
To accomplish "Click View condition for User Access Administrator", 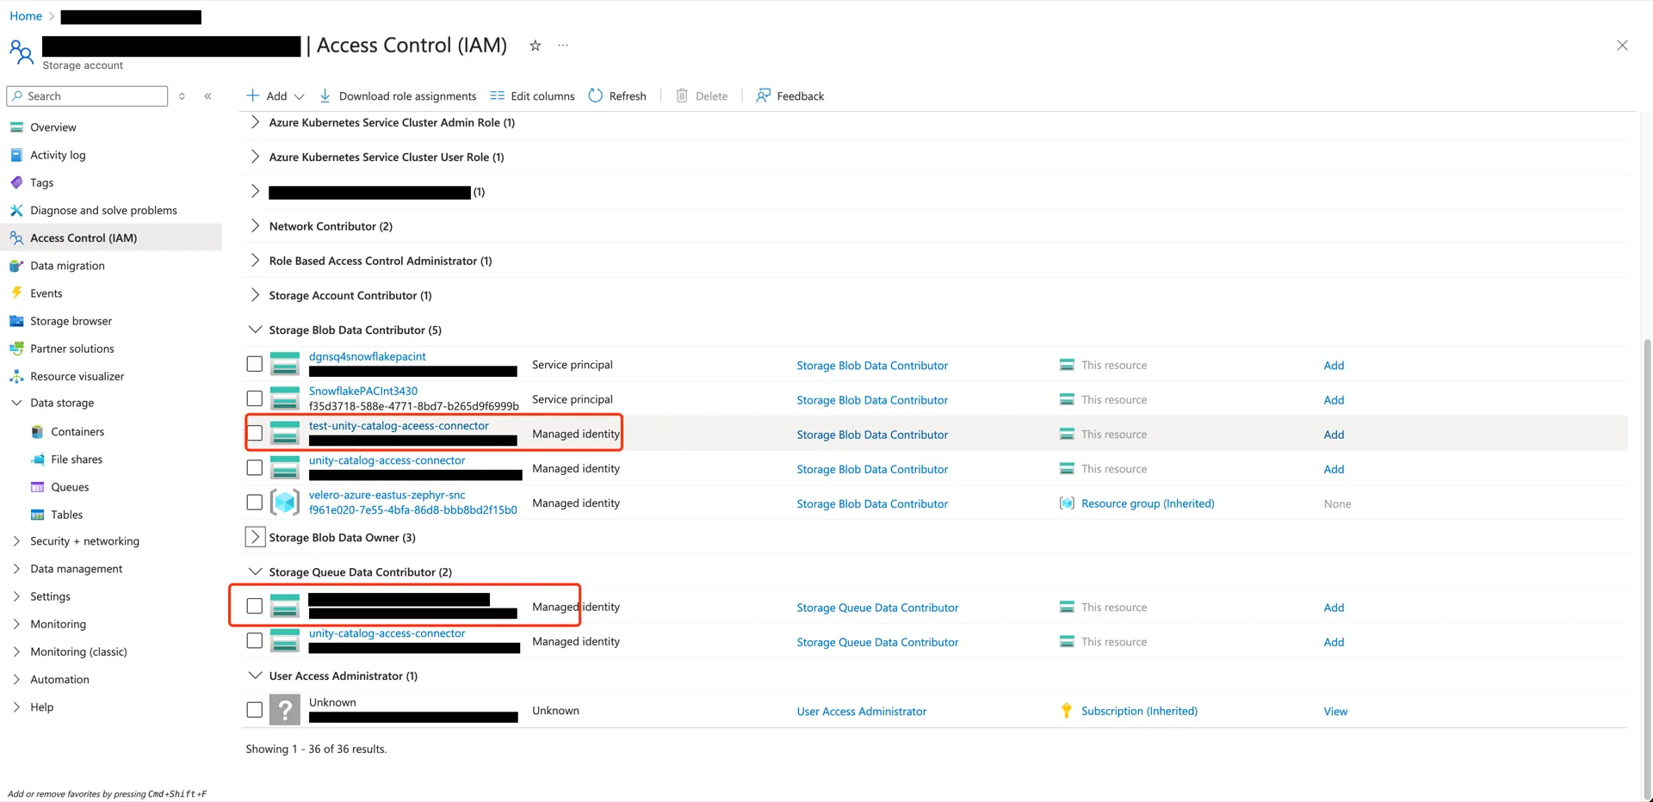I will (x=1335, y=711).
